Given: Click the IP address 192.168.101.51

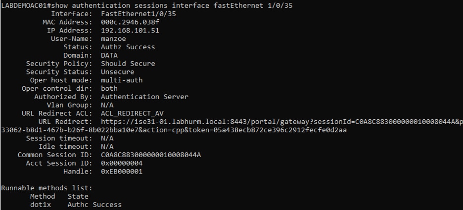Looking at the screenshot, I should tap(130, 31).
